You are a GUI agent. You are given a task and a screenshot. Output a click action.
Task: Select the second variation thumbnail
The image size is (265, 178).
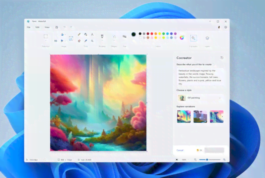point(200,116)
